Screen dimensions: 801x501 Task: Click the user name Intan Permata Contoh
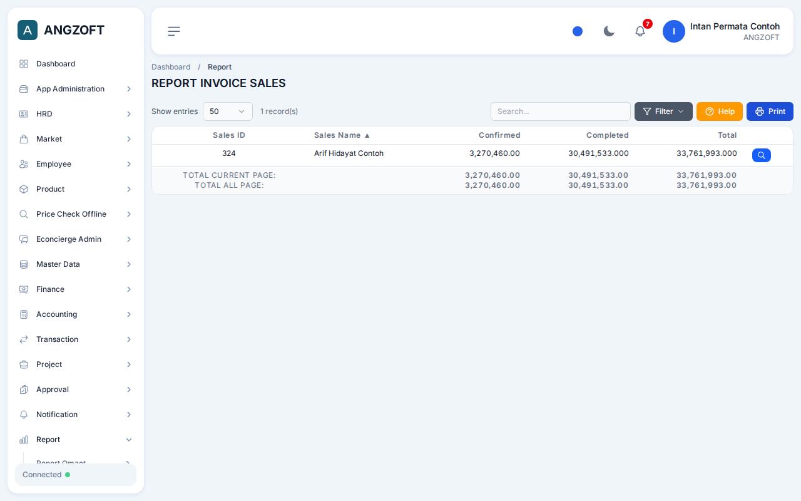click(x=735, y=26)
